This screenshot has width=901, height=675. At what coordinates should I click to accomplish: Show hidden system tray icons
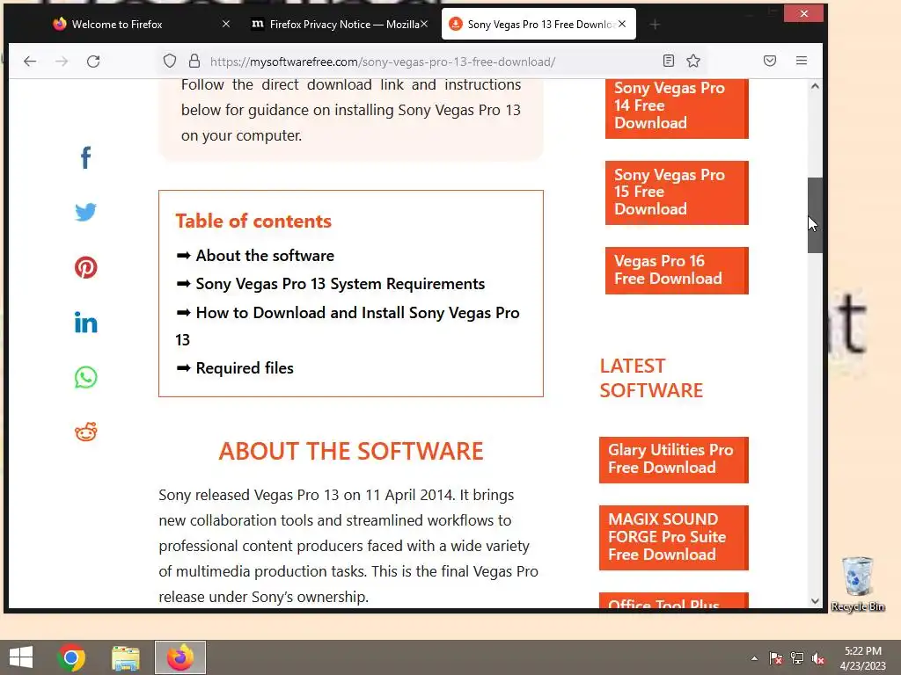pos(754,658)
